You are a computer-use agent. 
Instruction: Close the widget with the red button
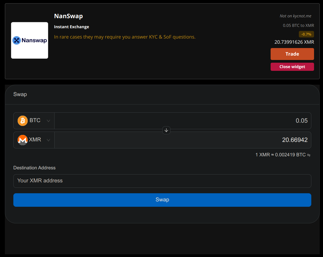(x=292, y=67)
